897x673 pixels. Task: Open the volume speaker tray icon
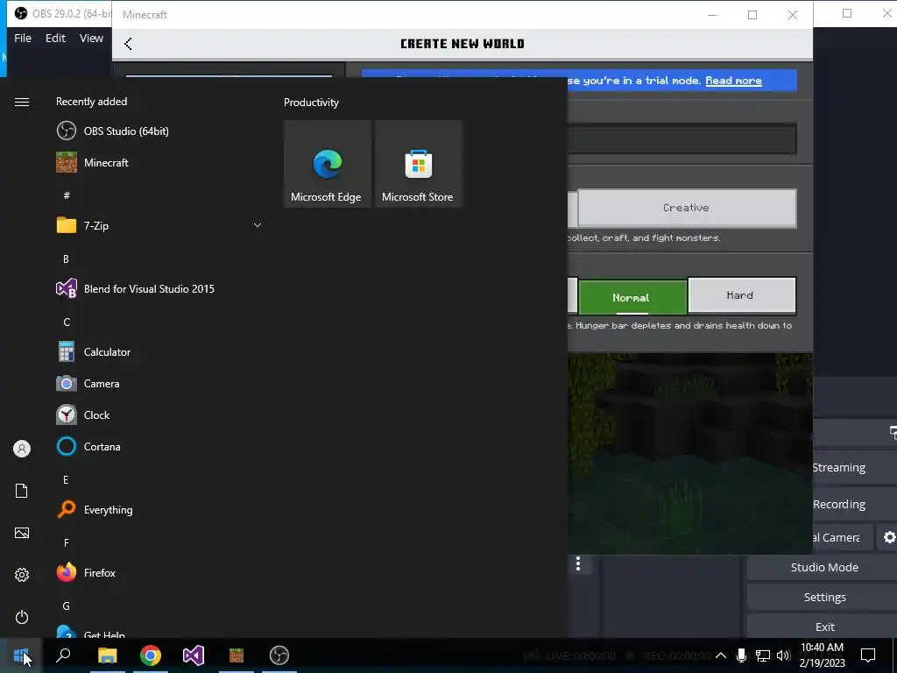click(x=783, y=655)
